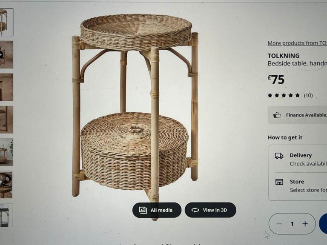The height and width of the screenshot is (245, 327).
Task: Open the All media button
Action: 157,210
